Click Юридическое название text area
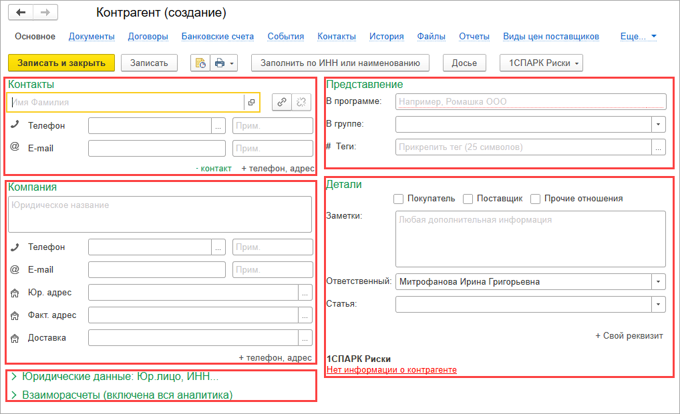The height and width of the screenshot is (414, 680). tap(160, 215)
